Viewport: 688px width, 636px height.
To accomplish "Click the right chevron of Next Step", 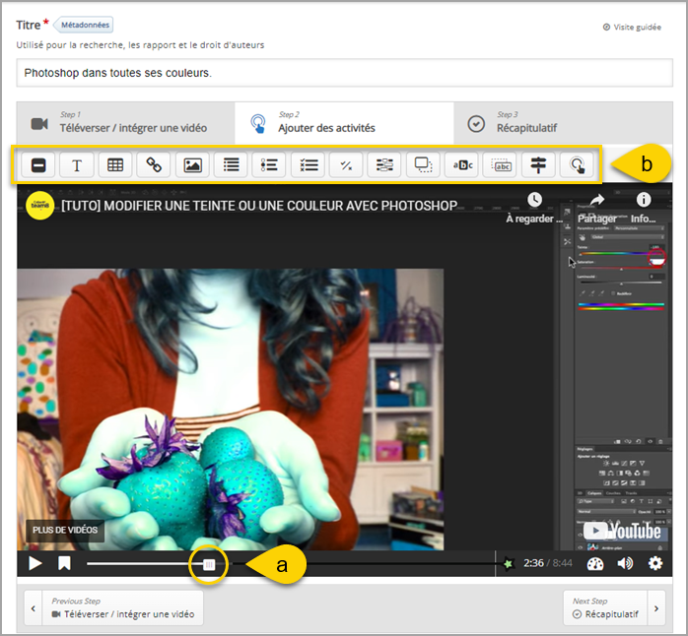I will point(656,608).
